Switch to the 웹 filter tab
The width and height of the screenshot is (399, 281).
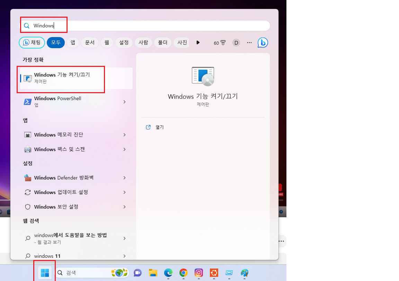pyautogui.click(x=107, y=43)
